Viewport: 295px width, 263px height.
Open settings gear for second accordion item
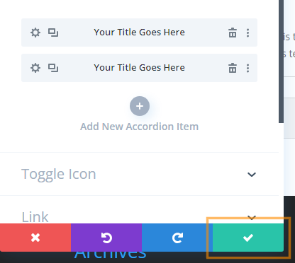(35, 68)
